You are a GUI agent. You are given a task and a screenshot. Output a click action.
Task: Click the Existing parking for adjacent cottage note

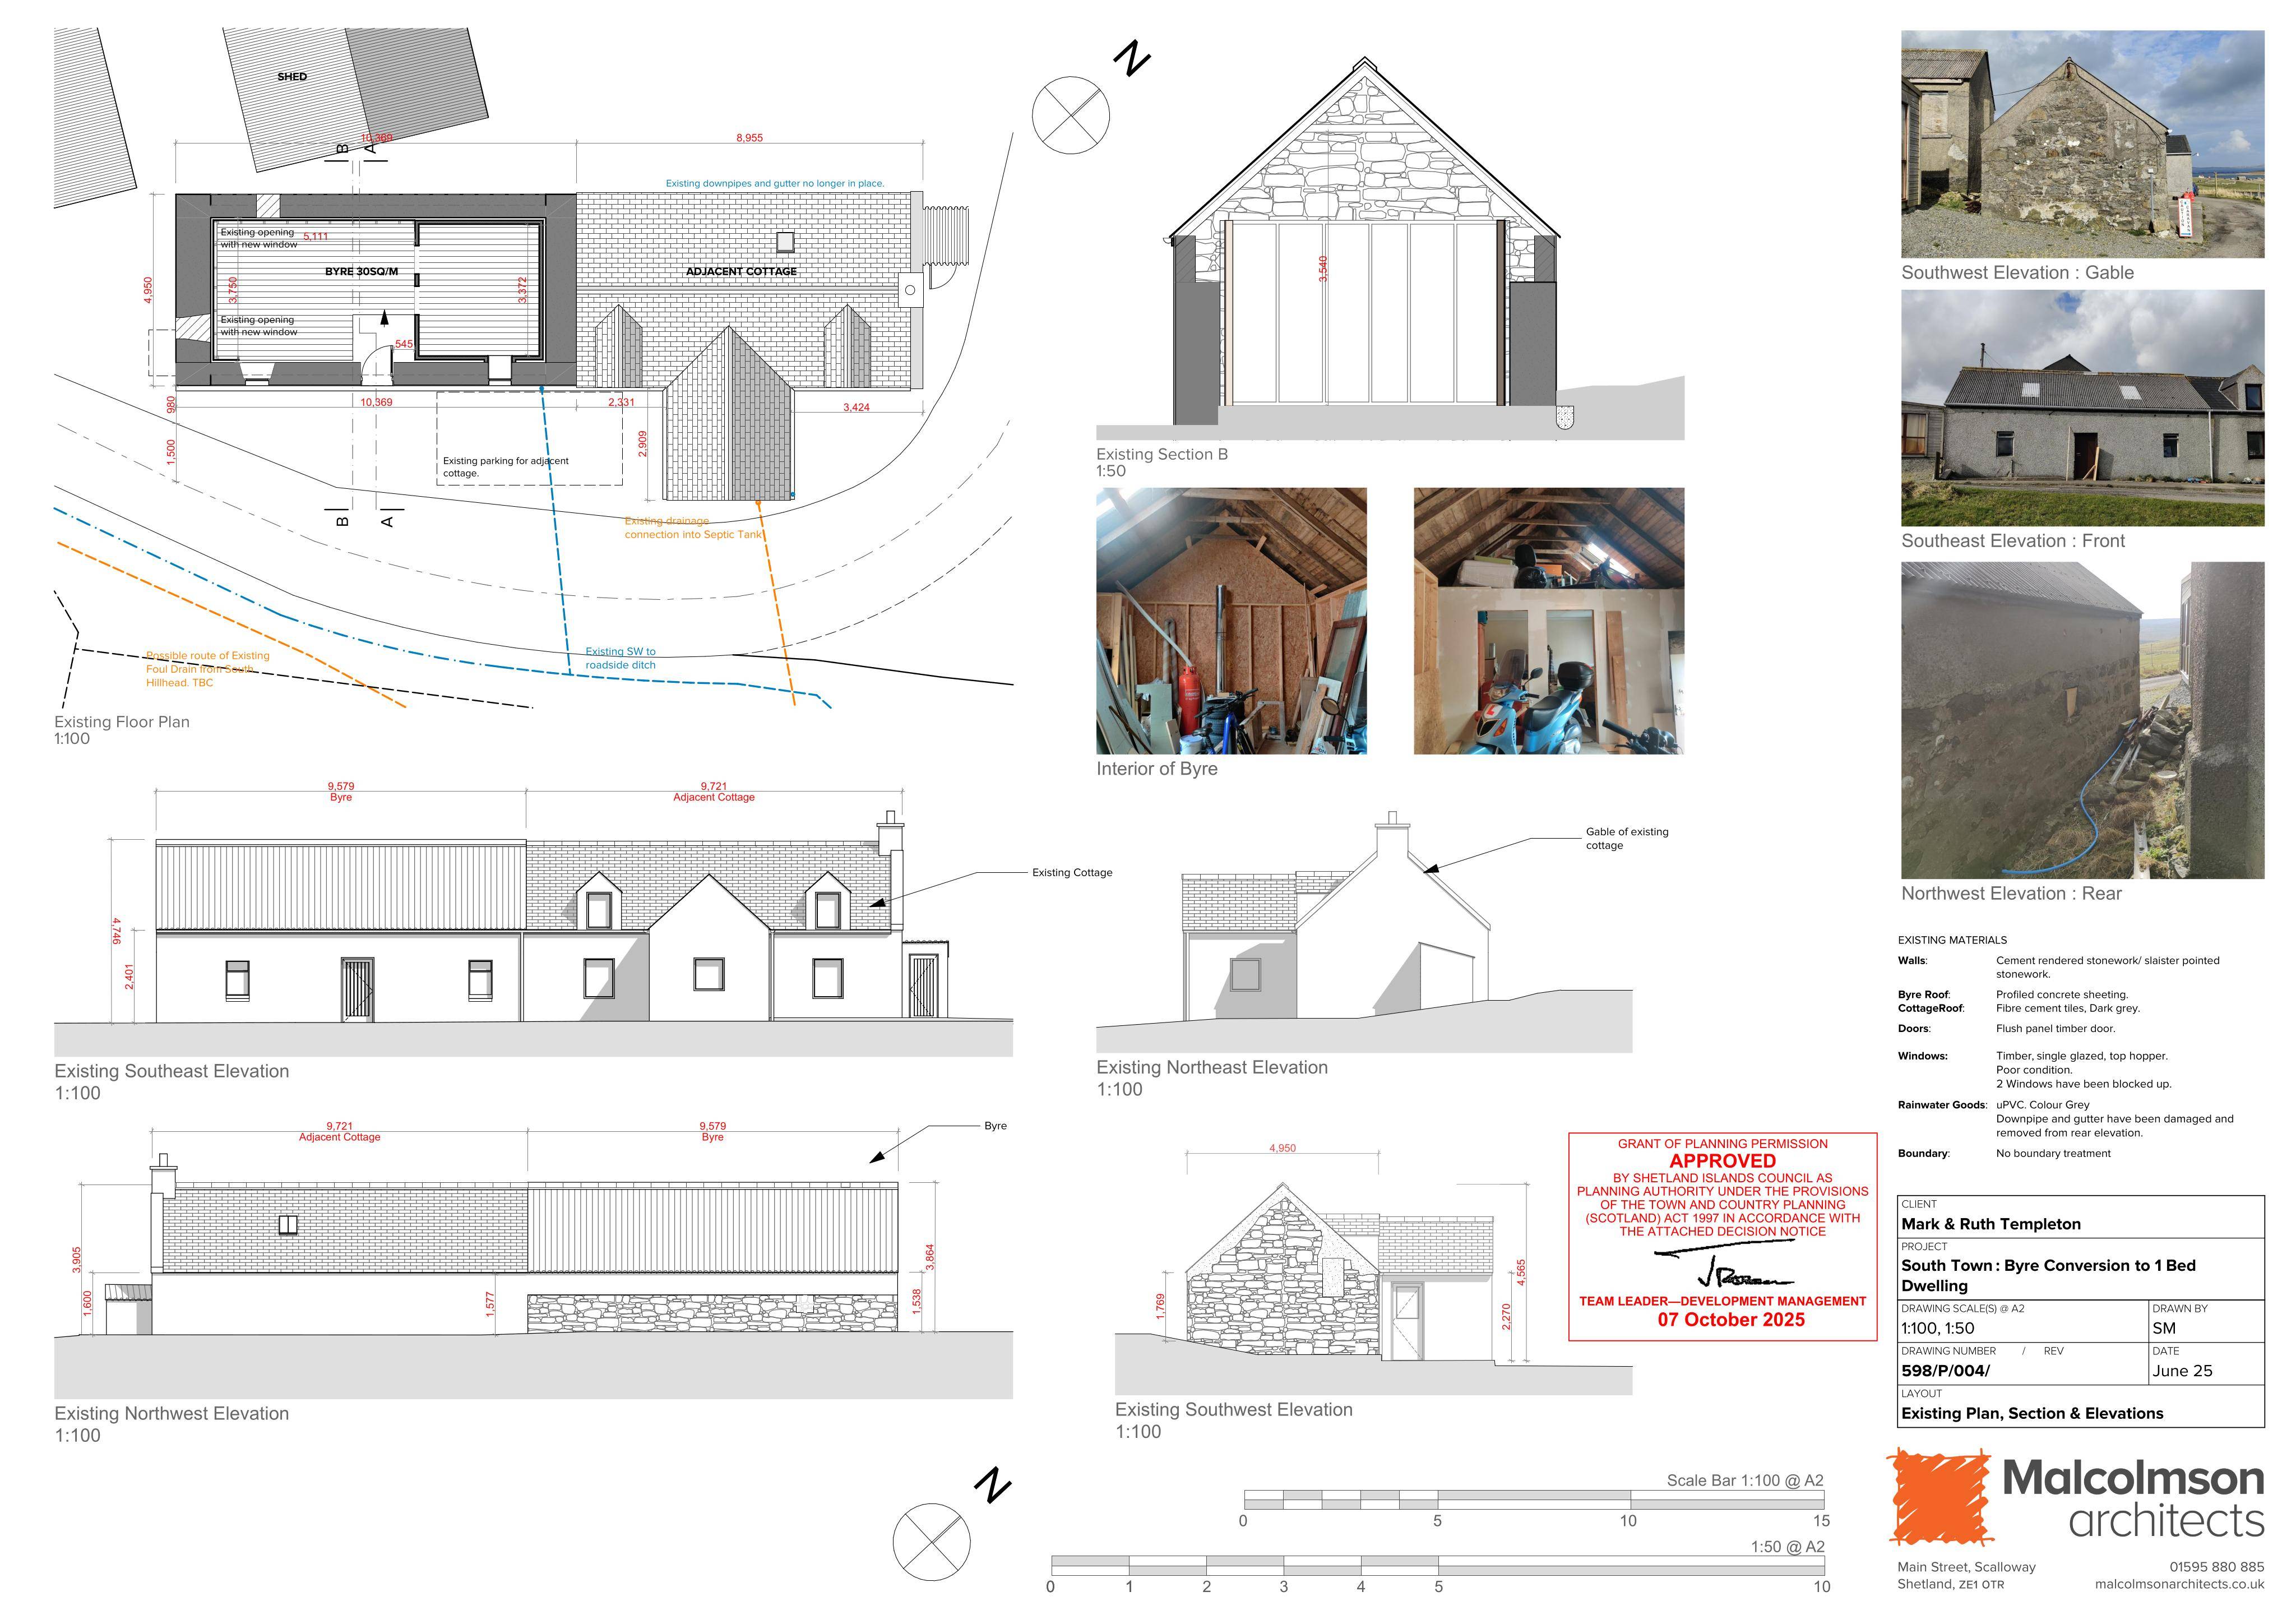click(x=506, y=467)
